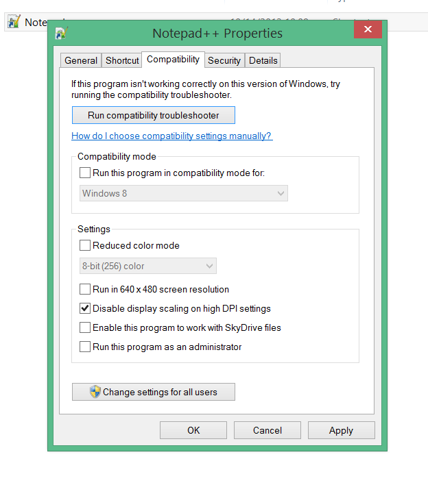Uncheck Disable display scaling on high DPI
The width and height of the screenshot is (428, 485).
pos(85,308)
